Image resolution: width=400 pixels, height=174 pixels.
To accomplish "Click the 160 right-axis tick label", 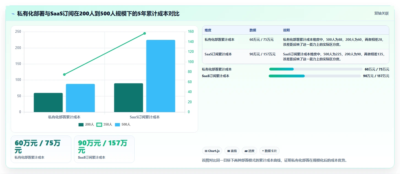I will [191, 32].
